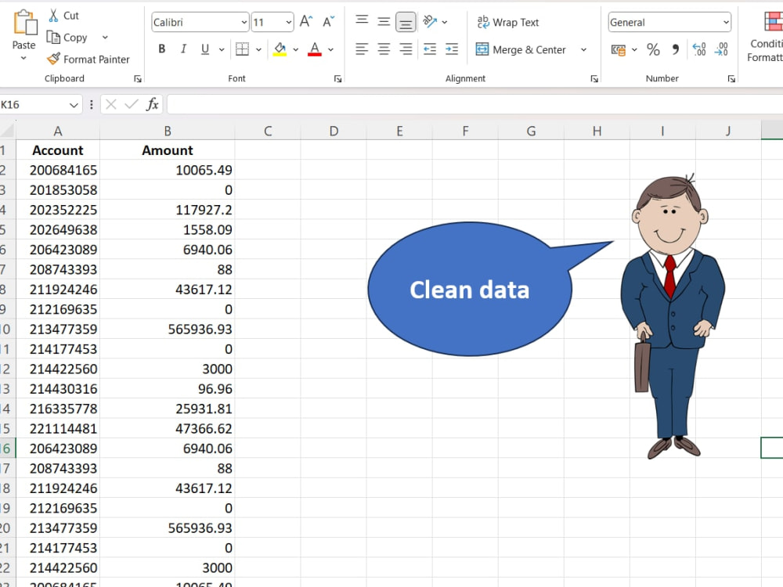Viewport: 783px width, 587px height.
Task: Open font color palette arrow
Action: tap(330, 49)
